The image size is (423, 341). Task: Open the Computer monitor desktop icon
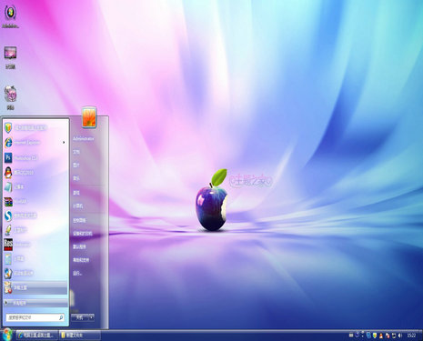(x=10, y=57)
